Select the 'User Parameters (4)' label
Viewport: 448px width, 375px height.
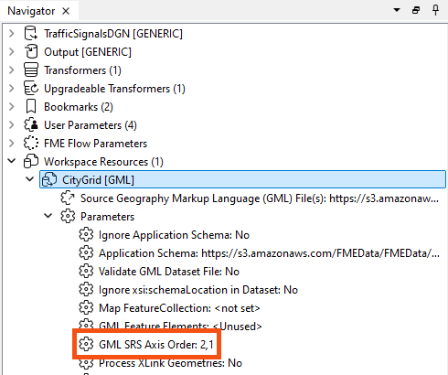coord(91,125)
